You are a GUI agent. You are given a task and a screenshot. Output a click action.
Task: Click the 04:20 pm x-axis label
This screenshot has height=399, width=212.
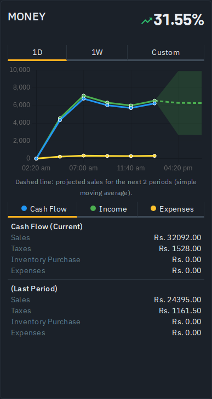coord(178,168)
